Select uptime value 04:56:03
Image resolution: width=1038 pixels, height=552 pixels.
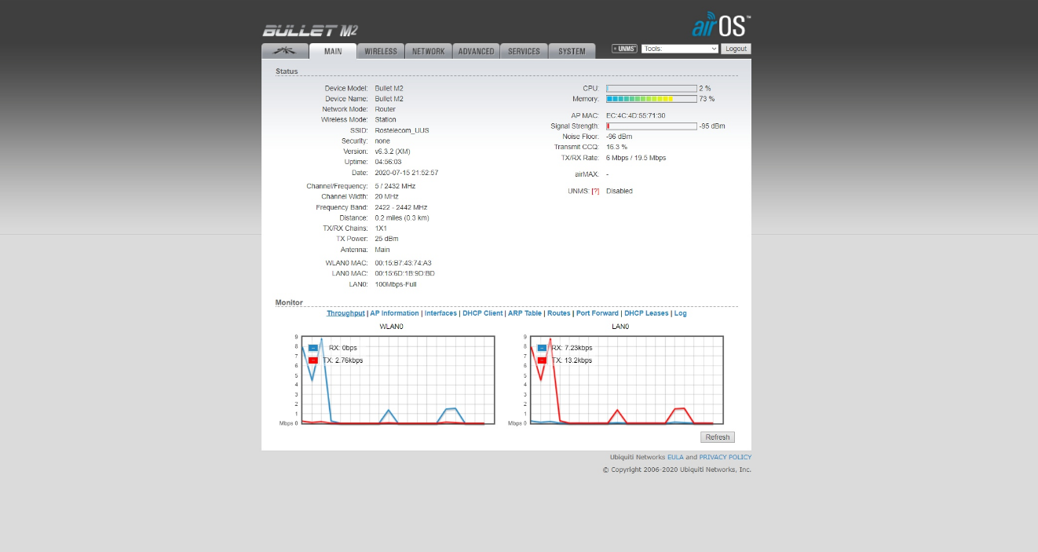(x=388, y=162)
